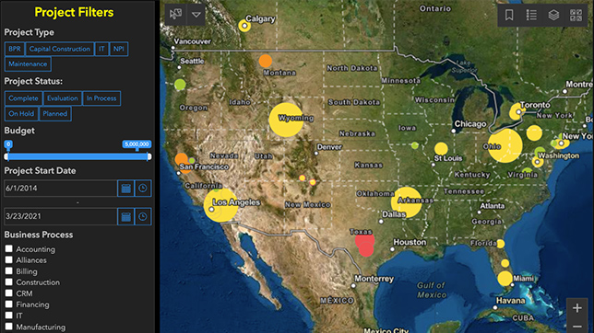Select On Hold project status
Screen dimensions: 594x333
[x=21, y=114]
